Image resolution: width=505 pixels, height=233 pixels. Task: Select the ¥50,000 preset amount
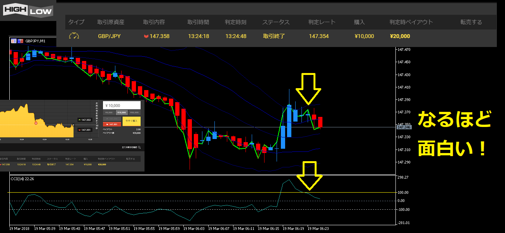[134, 113]
